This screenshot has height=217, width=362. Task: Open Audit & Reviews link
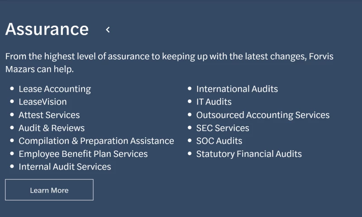[52, 128]
